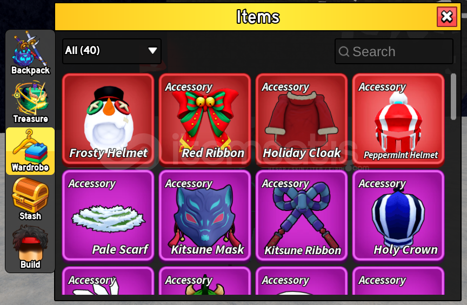Screen dimensions: 467x305
Task: Open the Backpack sidebar section
Action: (x=30, y=53)
